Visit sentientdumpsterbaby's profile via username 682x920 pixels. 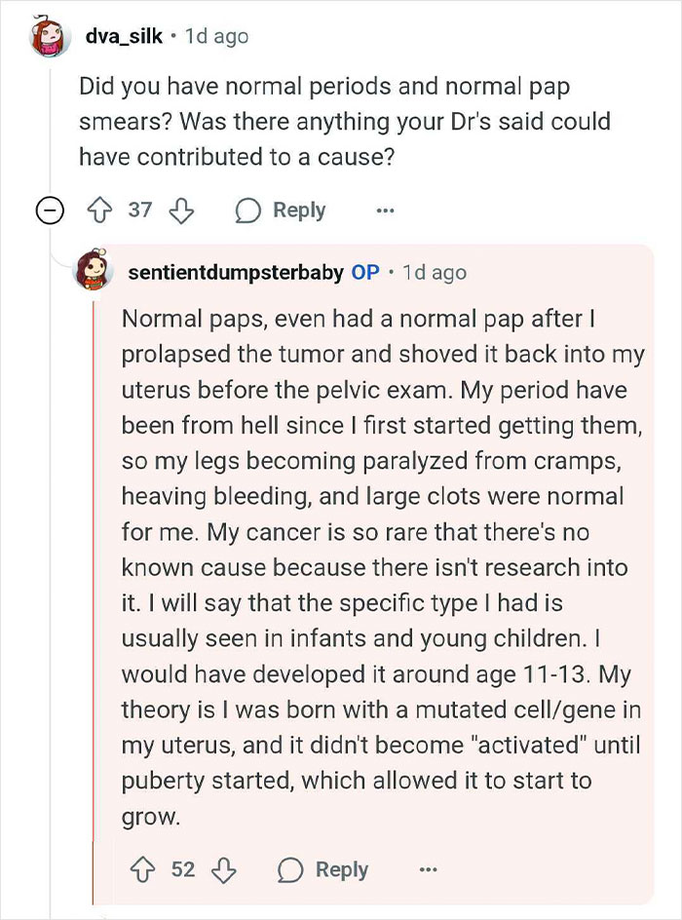(x=237, y=273)
